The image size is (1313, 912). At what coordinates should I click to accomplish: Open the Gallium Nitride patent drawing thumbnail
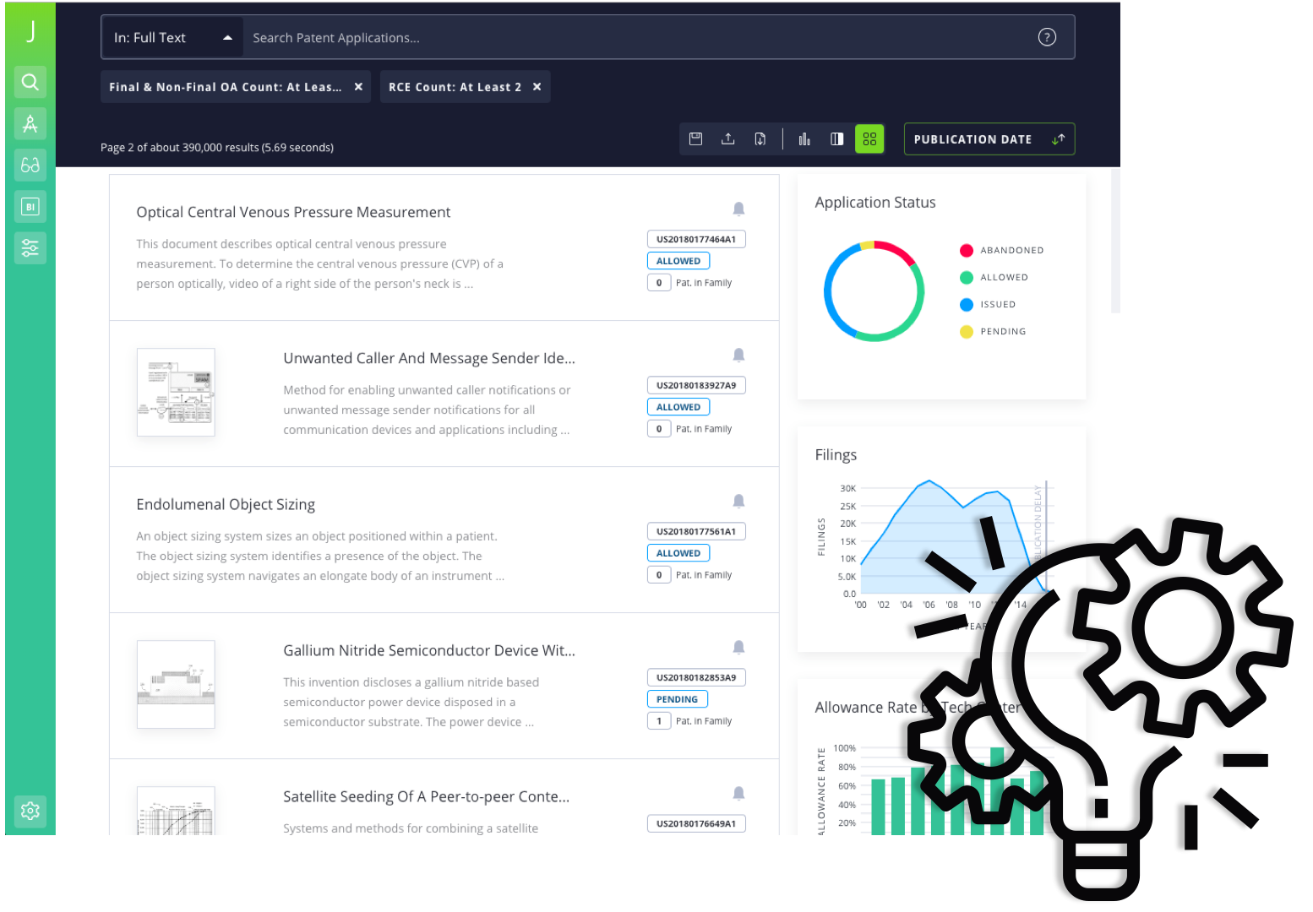point(176,684)
